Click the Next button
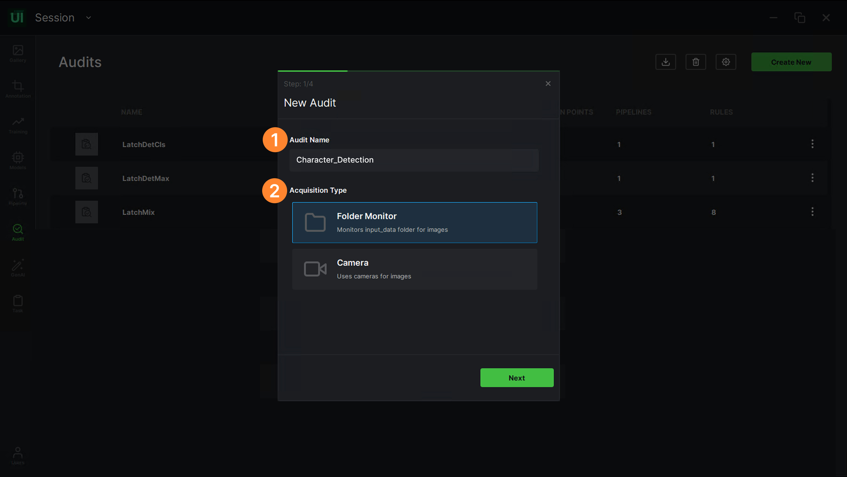 point(517,378)
